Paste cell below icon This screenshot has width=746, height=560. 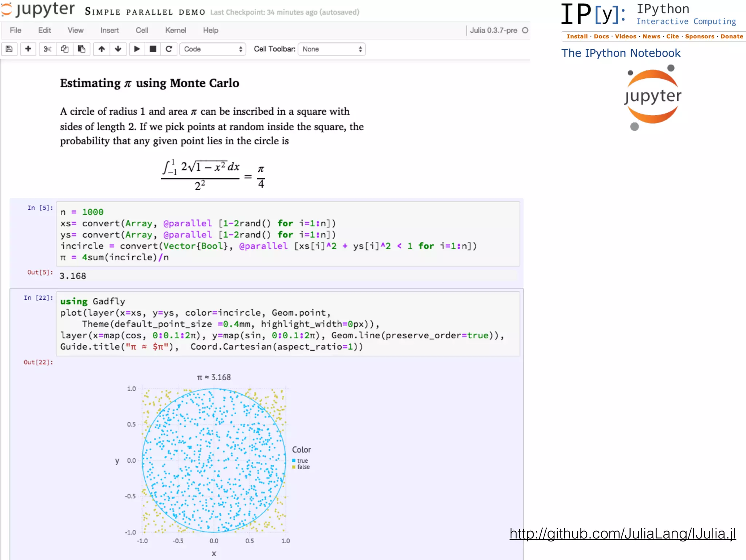(82, 49)
